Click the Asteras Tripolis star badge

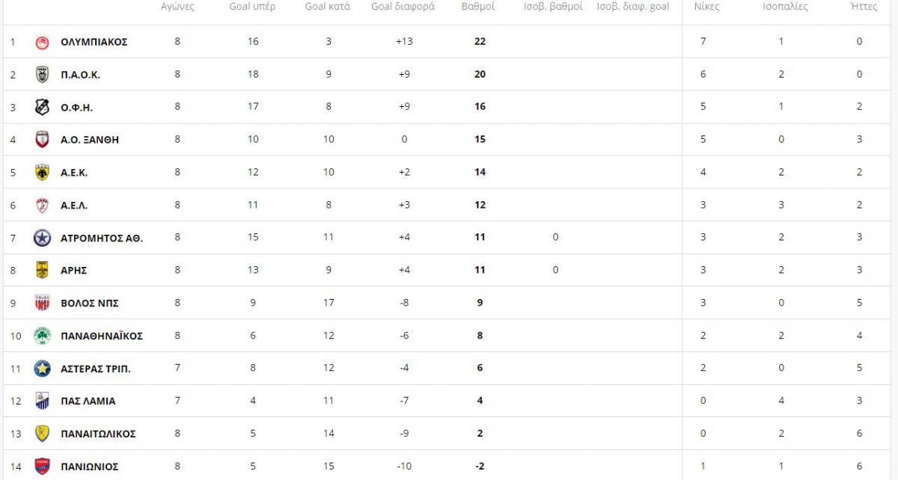(x=42, y=369)
